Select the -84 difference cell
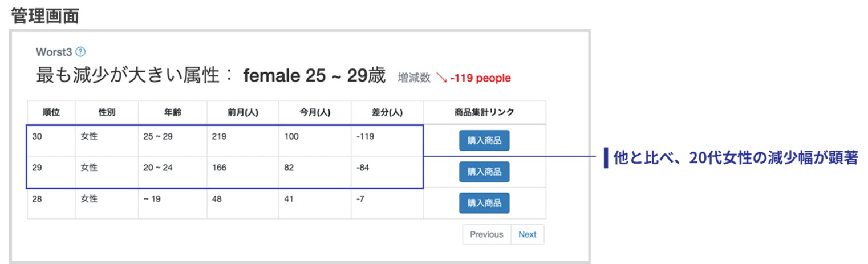This screenshot has height=264, width=868. pos(363,168)
